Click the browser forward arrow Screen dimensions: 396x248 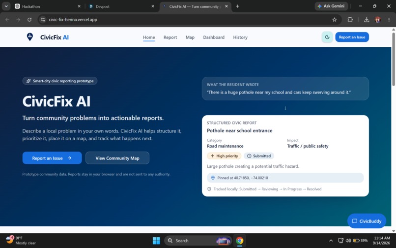coord(18,20)
